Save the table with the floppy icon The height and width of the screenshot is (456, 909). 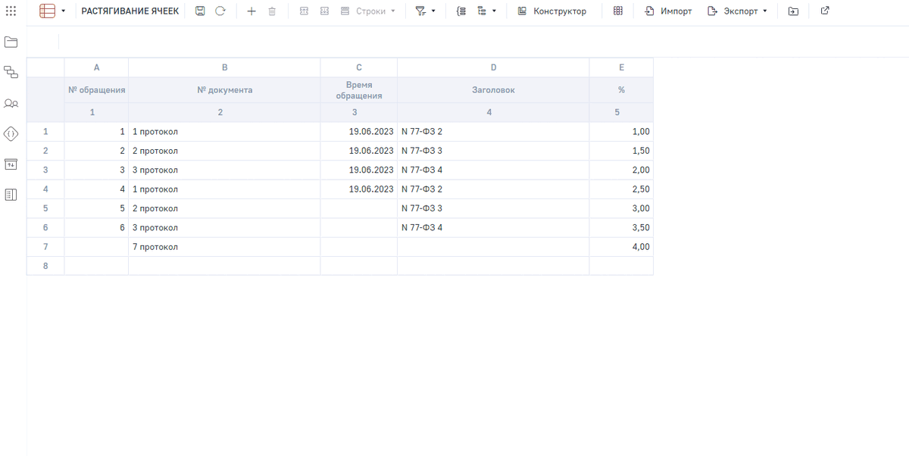(200, 11)
